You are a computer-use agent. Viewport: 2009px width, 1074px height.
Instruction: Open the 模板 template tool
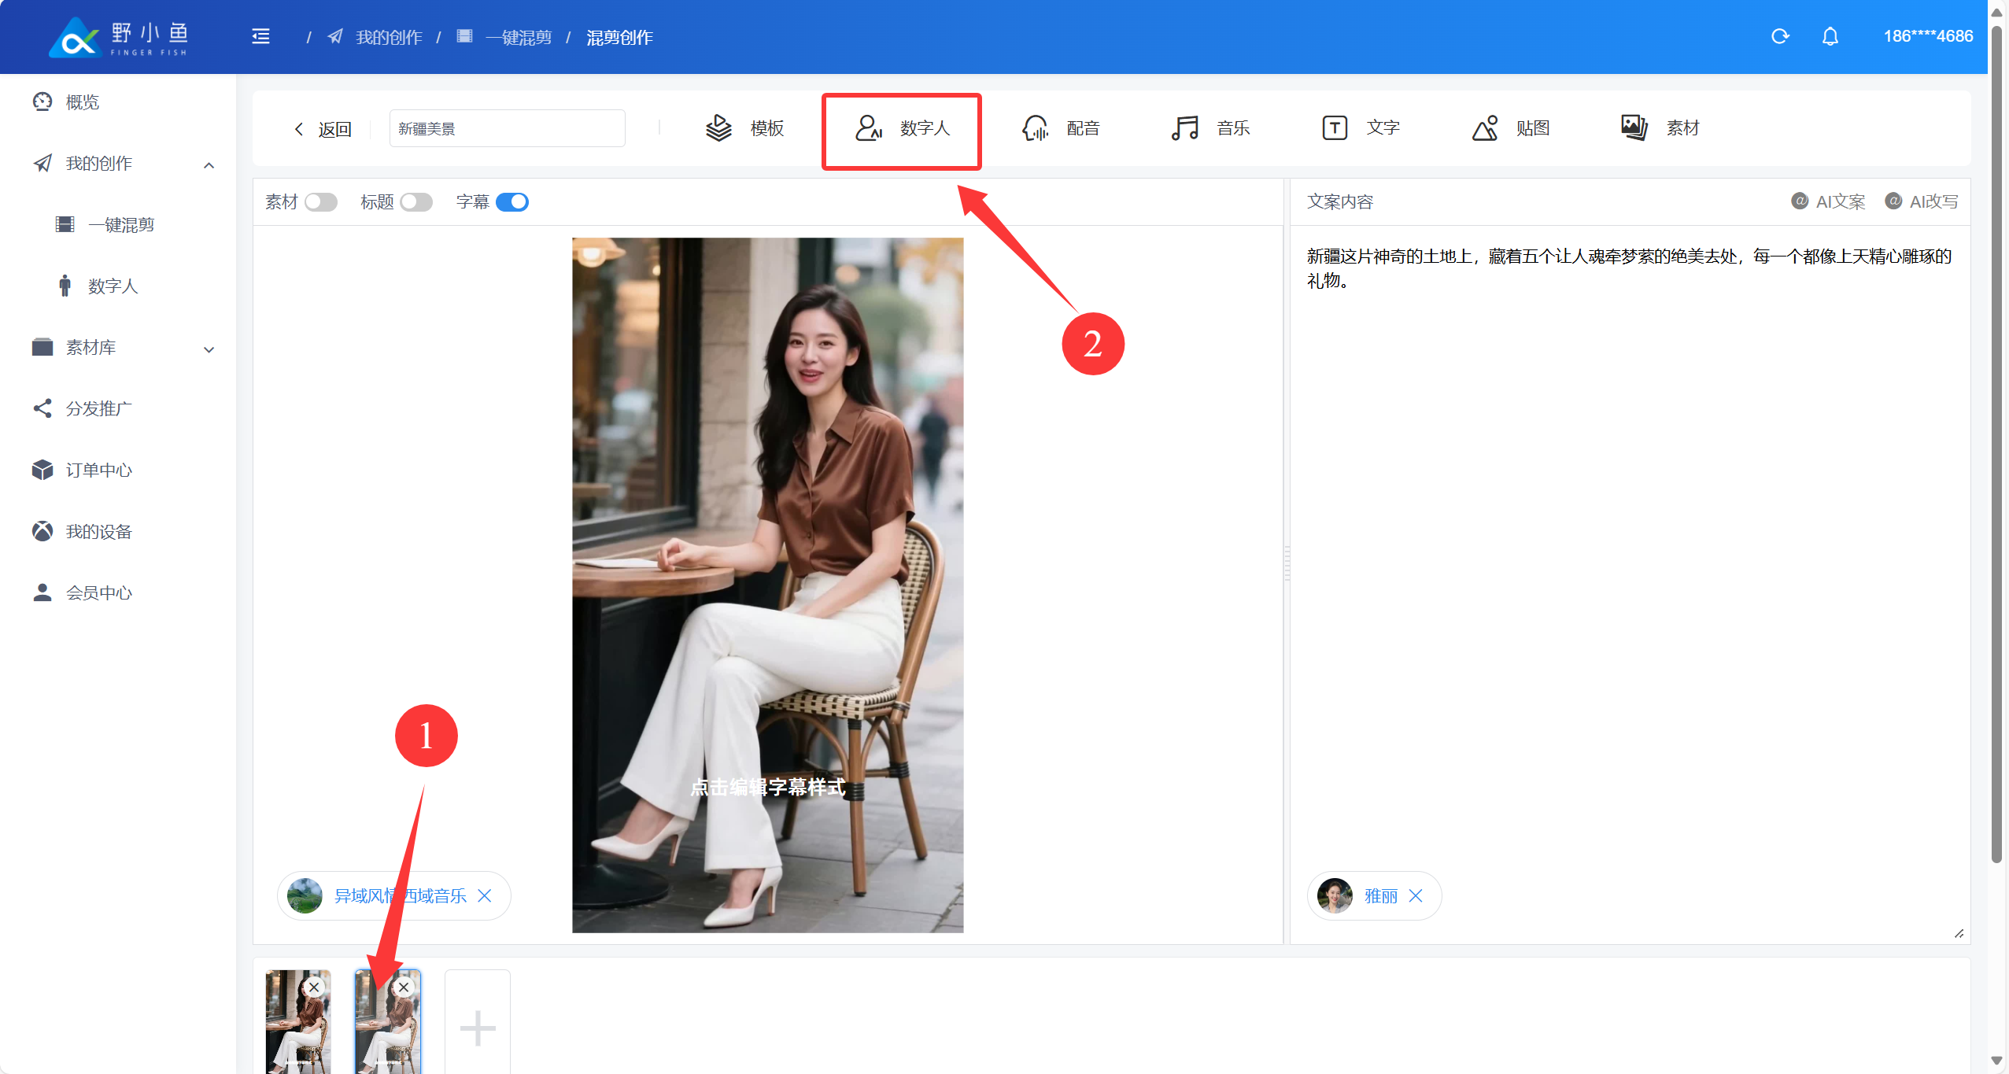pos(744,128)
